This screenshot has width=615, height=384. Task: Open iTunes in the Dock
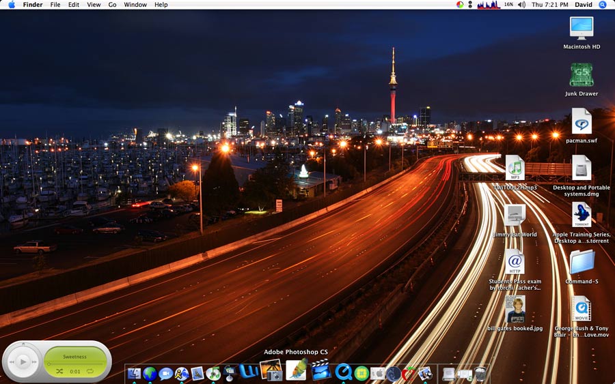pos(213,374)
